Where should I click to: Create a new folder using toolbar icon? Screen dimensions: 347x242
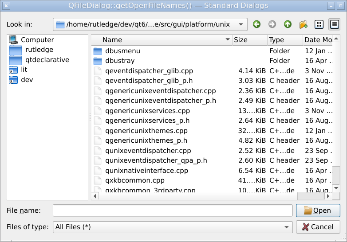303,24
